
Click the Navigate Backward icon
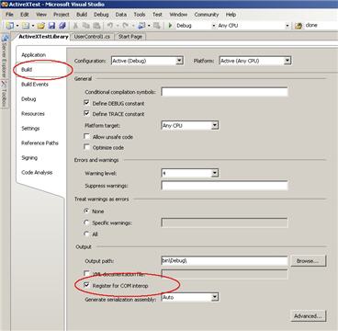point(141,26)
